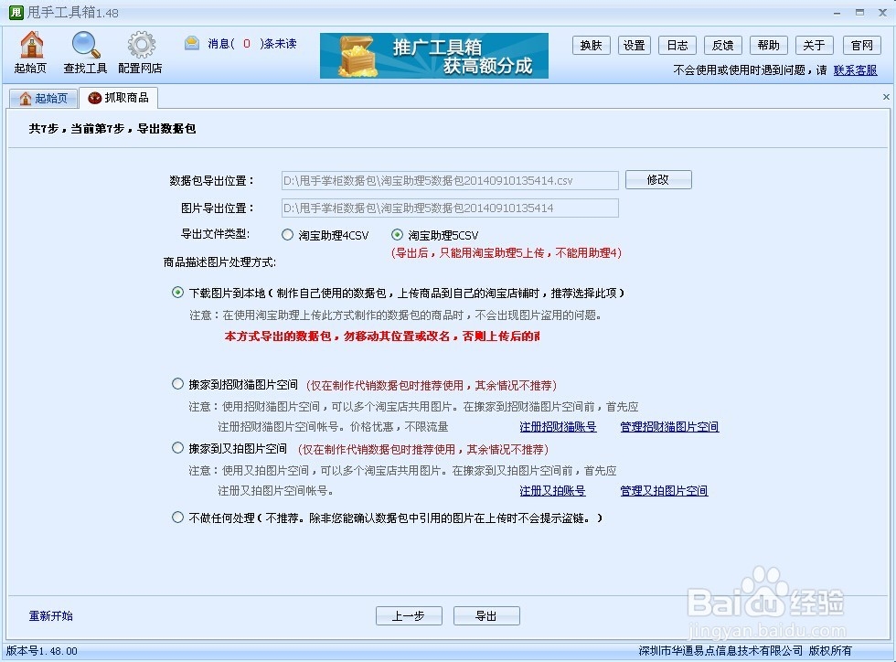The width and height of the screenshot is (896, 662).
Task: Select 下载图片到本地 option
Action: 399,293
